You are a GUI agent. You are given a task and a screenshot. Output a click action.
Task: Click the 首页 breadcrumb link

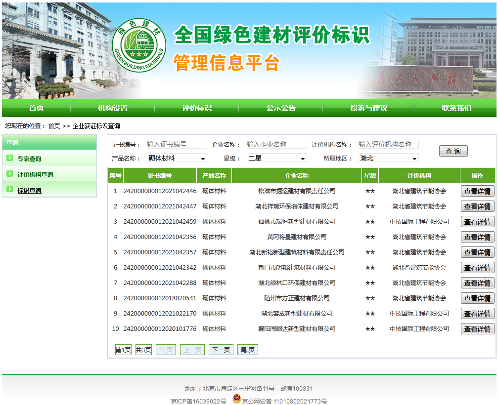pos(54,126)
